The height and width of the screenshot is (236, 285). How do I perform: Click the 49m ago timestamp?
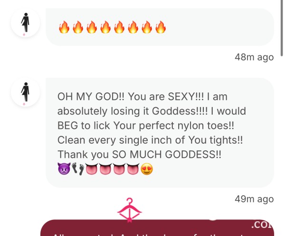click(x=254, y=199)
